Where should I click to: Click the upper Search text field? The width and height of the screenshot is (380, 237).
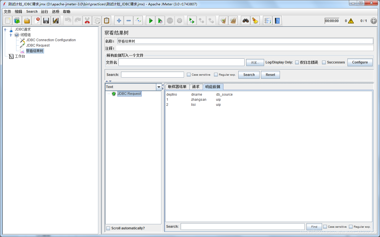(152, 75)
